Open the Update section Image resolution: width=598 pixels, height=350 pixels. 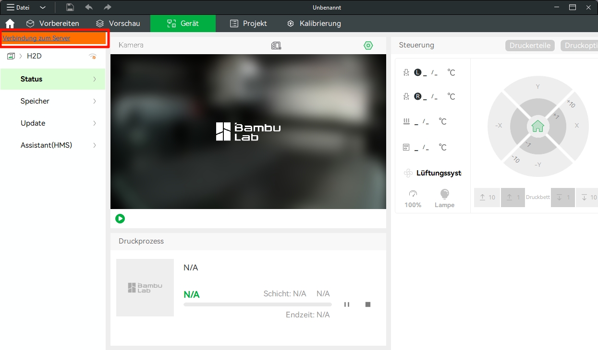(53, 123)
